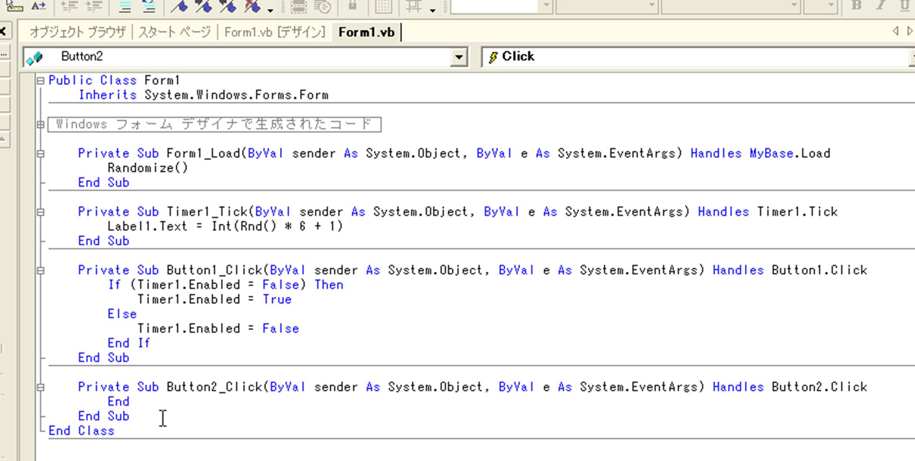Click the Italic formatting icon
Viewport: 915px width, 461px height.
880,5
